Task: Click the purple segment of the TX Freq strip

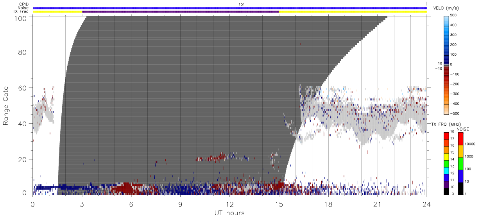Action: 181,12
